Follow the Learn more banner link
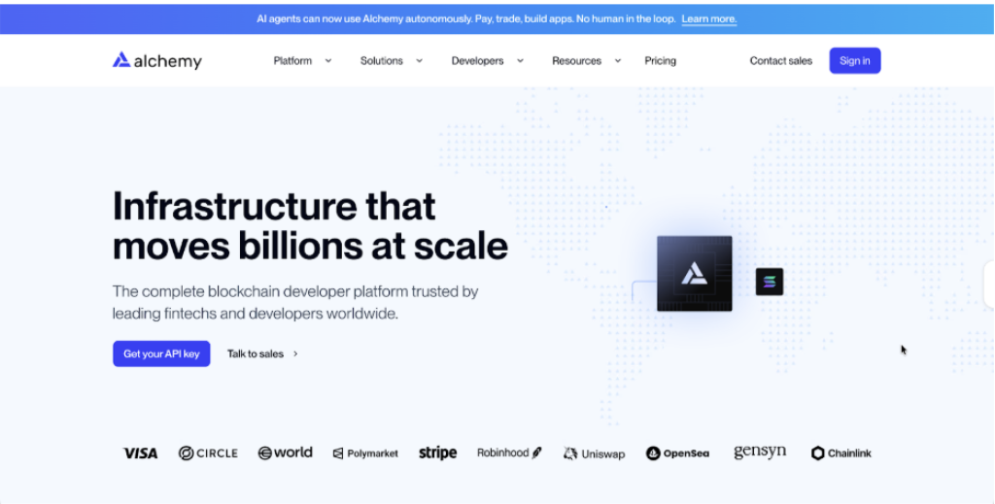 click(708, 18)
